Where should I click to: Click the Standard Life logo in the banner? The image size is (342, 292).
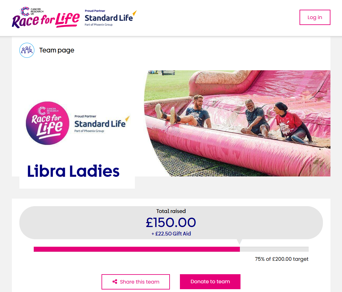pos(102,124)
